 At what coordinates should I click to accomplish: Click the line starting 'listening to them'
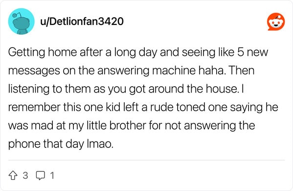pos(126,89)
